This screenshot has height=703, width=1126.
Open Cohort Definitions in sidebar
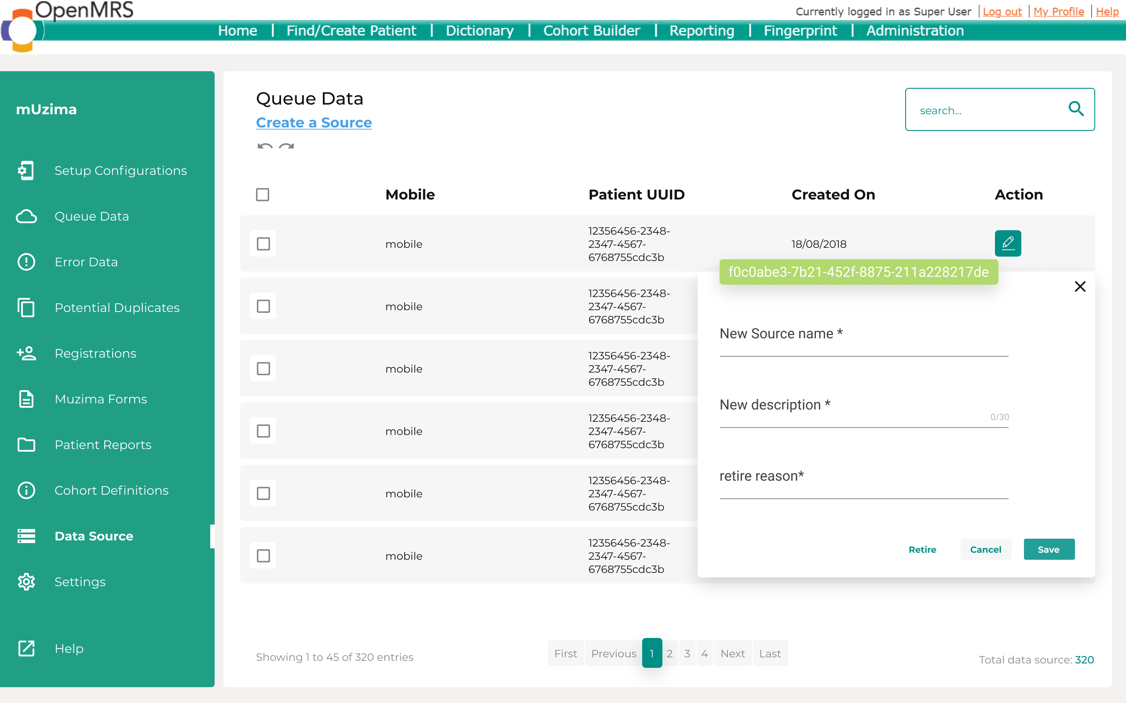coord(111,490)
